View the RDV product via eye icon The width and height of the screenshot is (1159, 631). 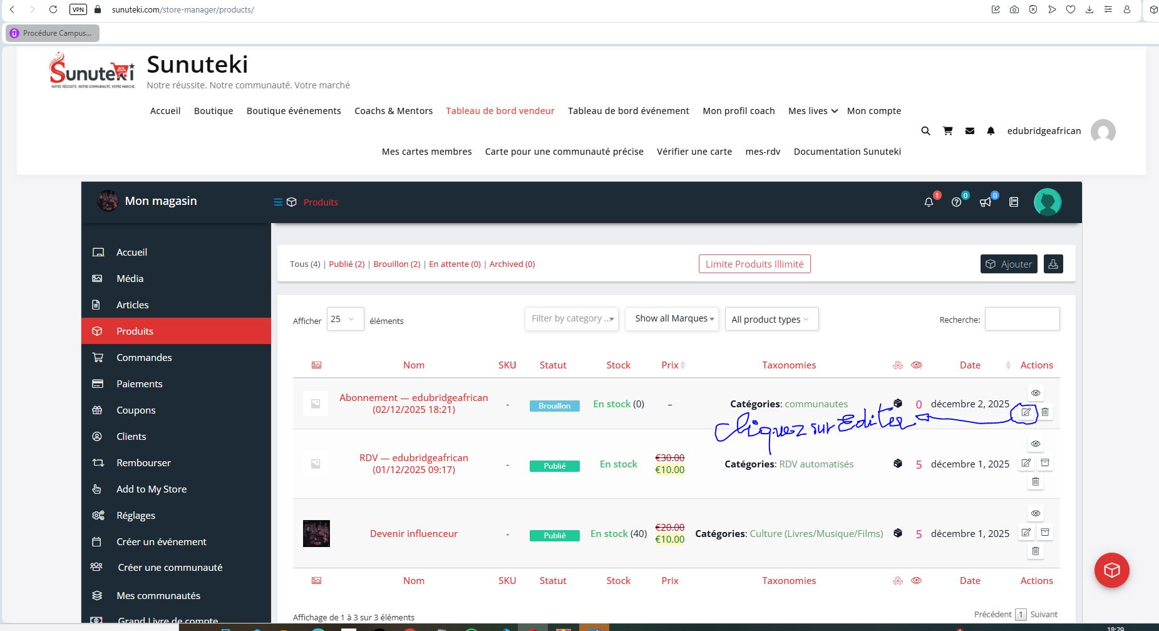(x=1035, y=444)
